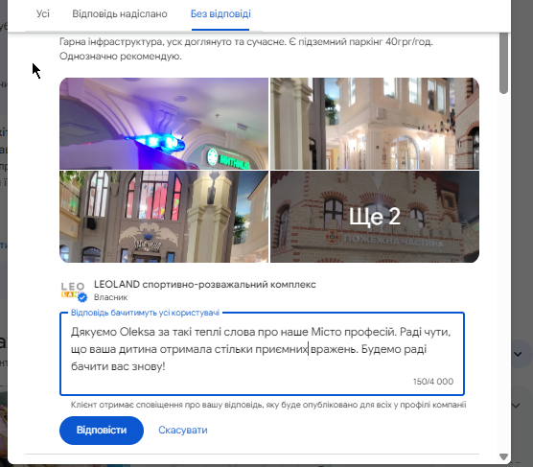Expand the lower chevron behind the dialog
This screenshot has width=533, height=467.
coord(516,406)
